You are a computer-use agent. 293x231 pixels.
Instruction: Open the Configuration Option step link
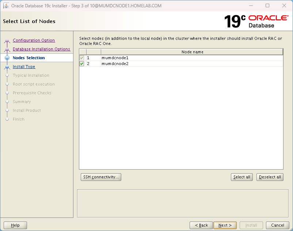click(34, 41)
